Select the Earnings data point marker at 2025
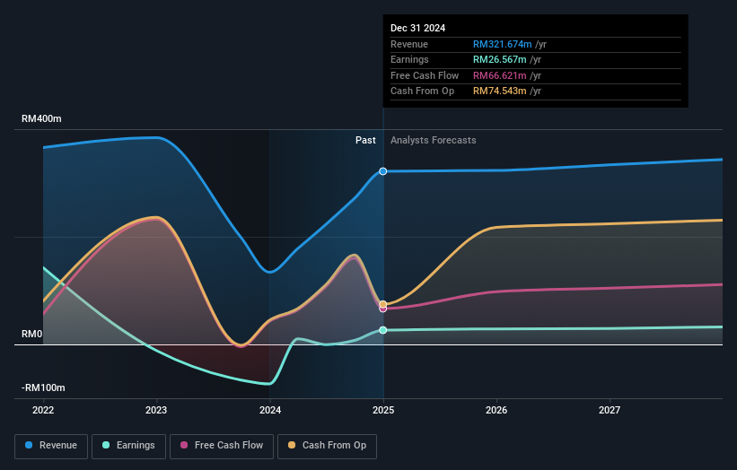Viewport: 737px width, 470px height. (x=383, y=330)
